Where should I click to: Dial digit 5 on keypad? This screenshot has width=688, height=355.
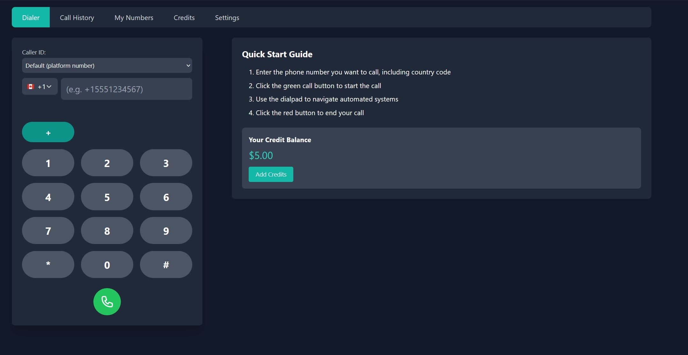pos(107,197)
